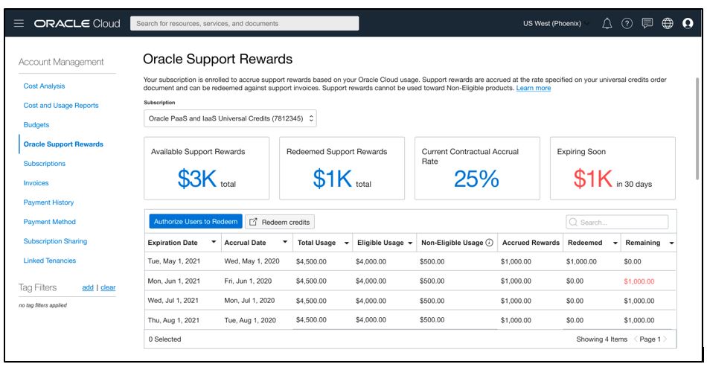
Task: Click the Current Contractual Accrual Rate card
Action: pyautogui.click(x=477, y=168)
